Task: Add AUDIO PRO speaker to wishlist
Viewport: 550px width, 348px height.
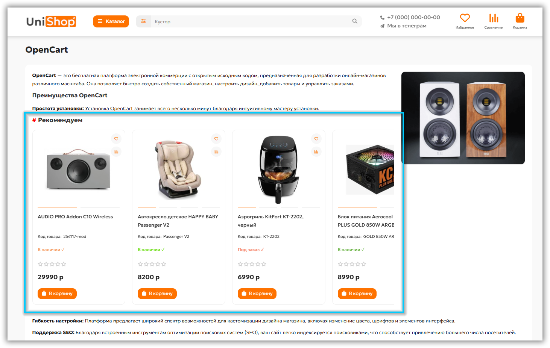Action: pos(116,139)
